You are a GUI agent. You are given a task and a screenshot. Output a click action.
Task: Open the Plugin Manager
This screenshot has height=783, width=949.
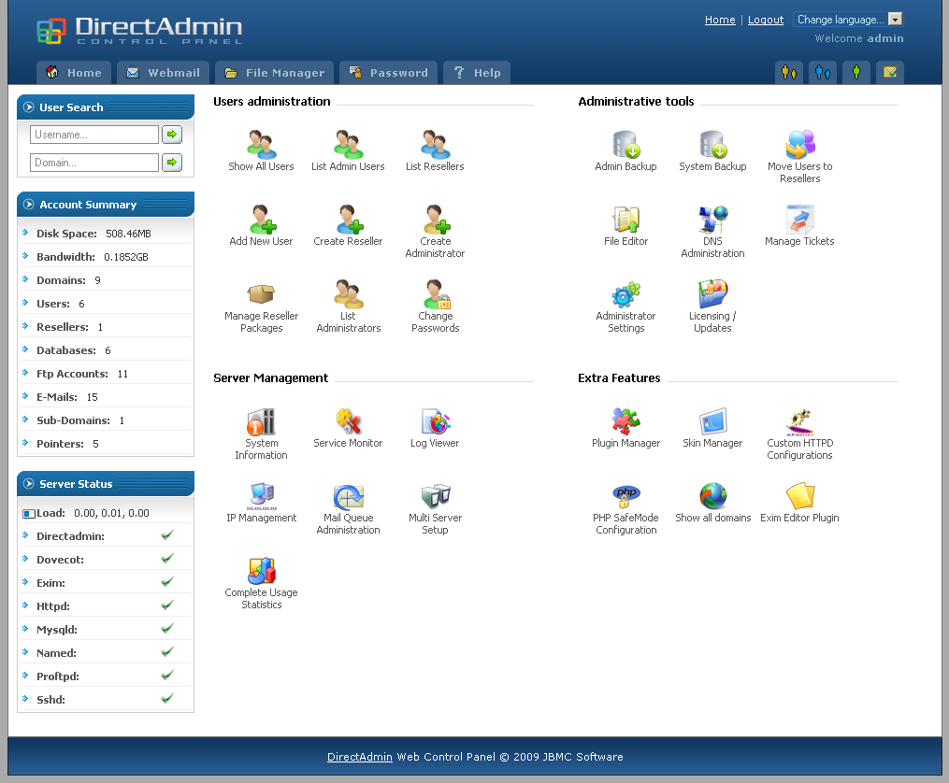click(x=625, y=428)
